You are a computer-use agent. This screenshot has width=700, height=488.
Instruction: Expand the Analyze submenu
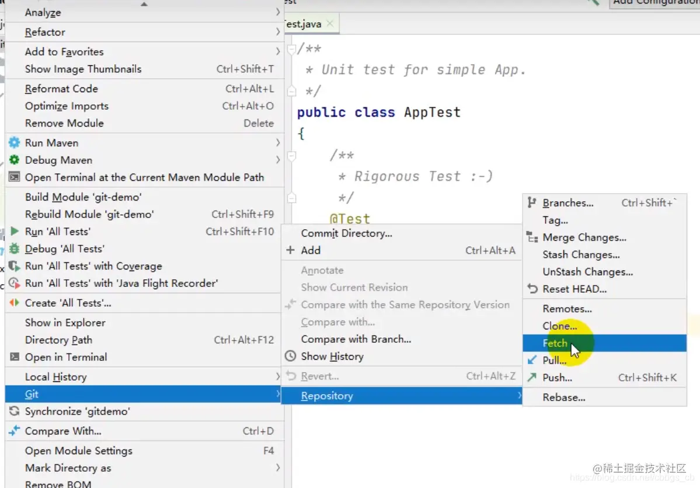pos(278,12)
